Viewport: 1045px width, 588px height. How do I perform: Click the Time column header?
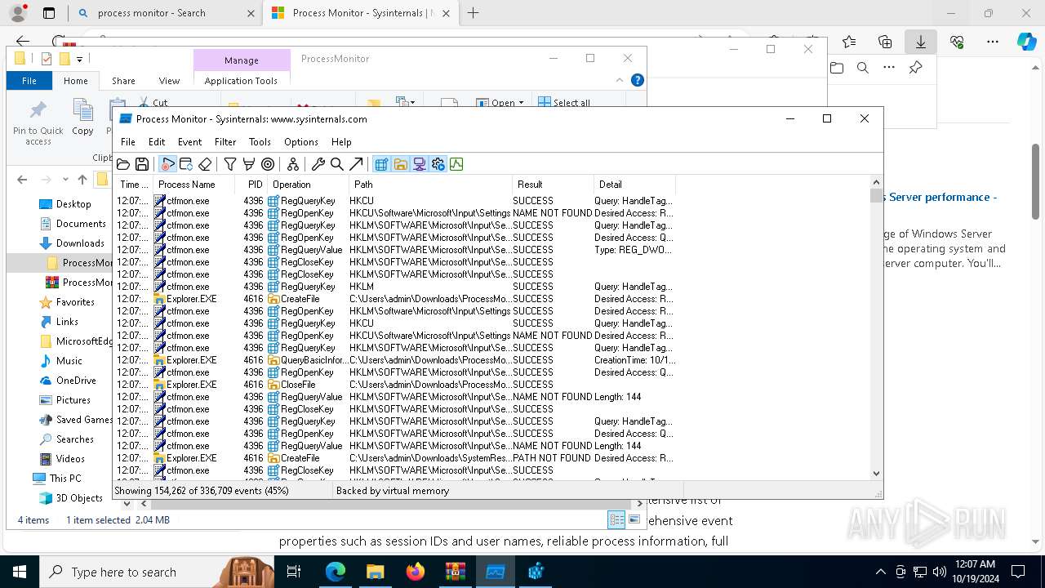pyautogui.click(x=134, y=185)
